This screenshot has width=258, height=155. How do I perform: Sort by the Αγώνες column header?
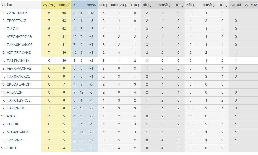point(49,5)
